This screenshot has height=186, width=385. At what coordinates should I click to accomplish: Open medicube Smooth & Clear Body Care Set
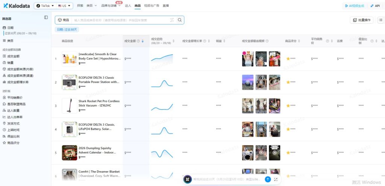tap(100, 56)
